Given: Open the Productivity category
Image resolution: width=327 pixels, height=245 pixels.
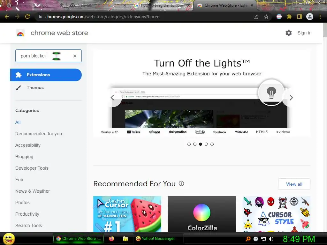Looking at the screenshot, I should coord(27,214).
